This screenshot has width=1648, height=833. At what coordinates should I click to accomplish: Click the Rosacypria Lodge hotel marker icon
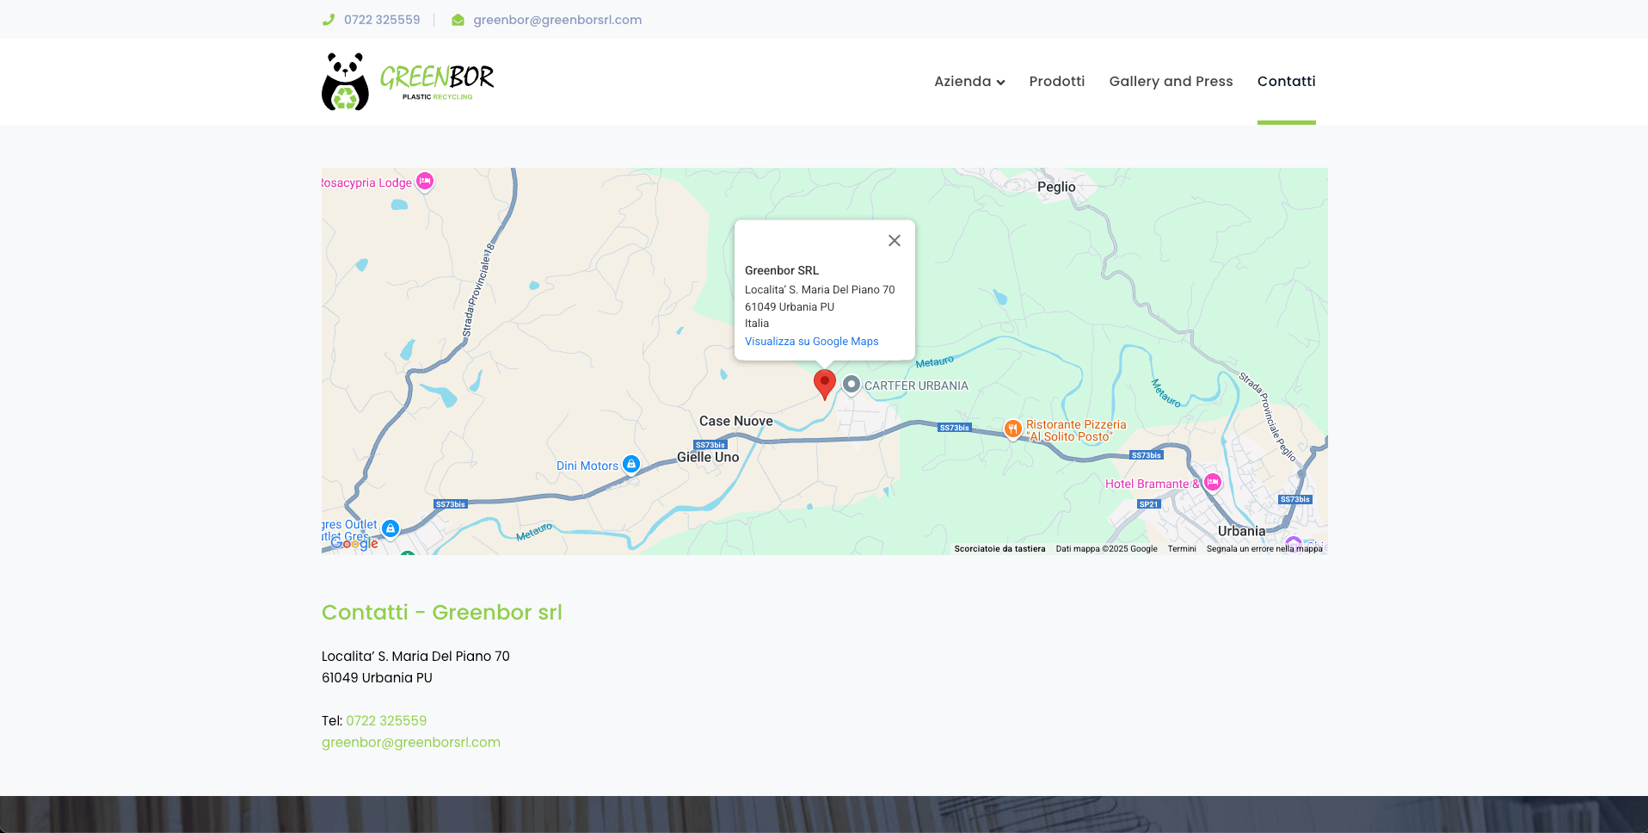pyautogui.click(x=425, y=182)
